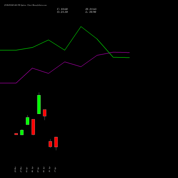This screenshot has width=178, height=178.
Task: Click the '01 Apr' date axis label
Action: pyautogui.click(x=27, y=169)
